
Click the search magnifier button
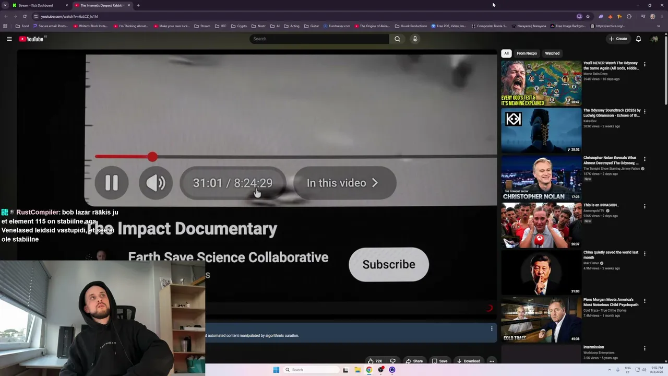pos(397,39)
